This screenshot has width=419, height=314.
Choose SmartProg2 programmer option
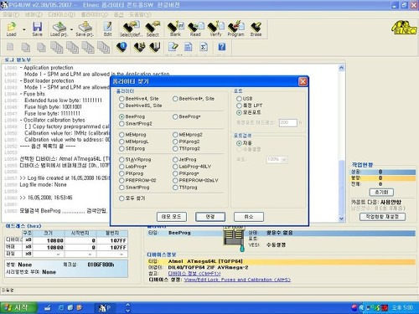coord(122,123)
